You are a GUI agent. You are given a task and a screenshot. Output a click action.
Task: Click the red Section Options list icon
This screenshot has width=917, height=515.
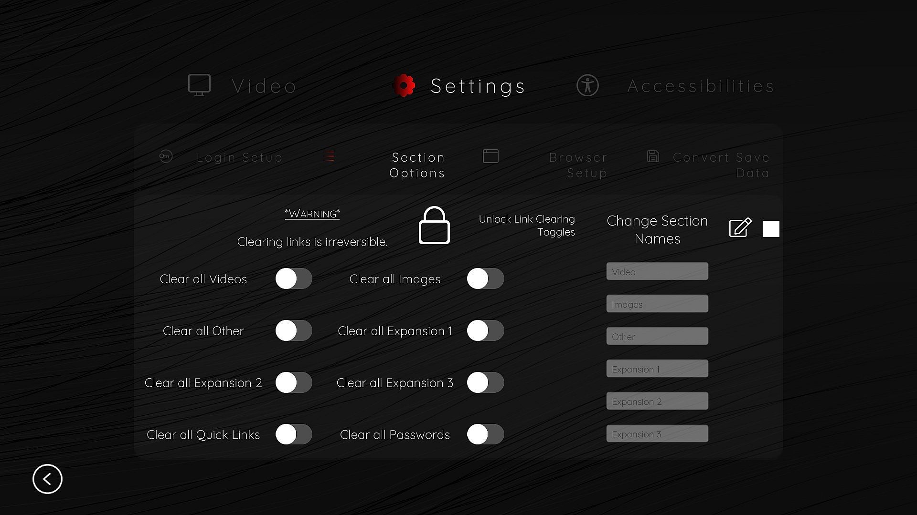[x=329, y=156]
